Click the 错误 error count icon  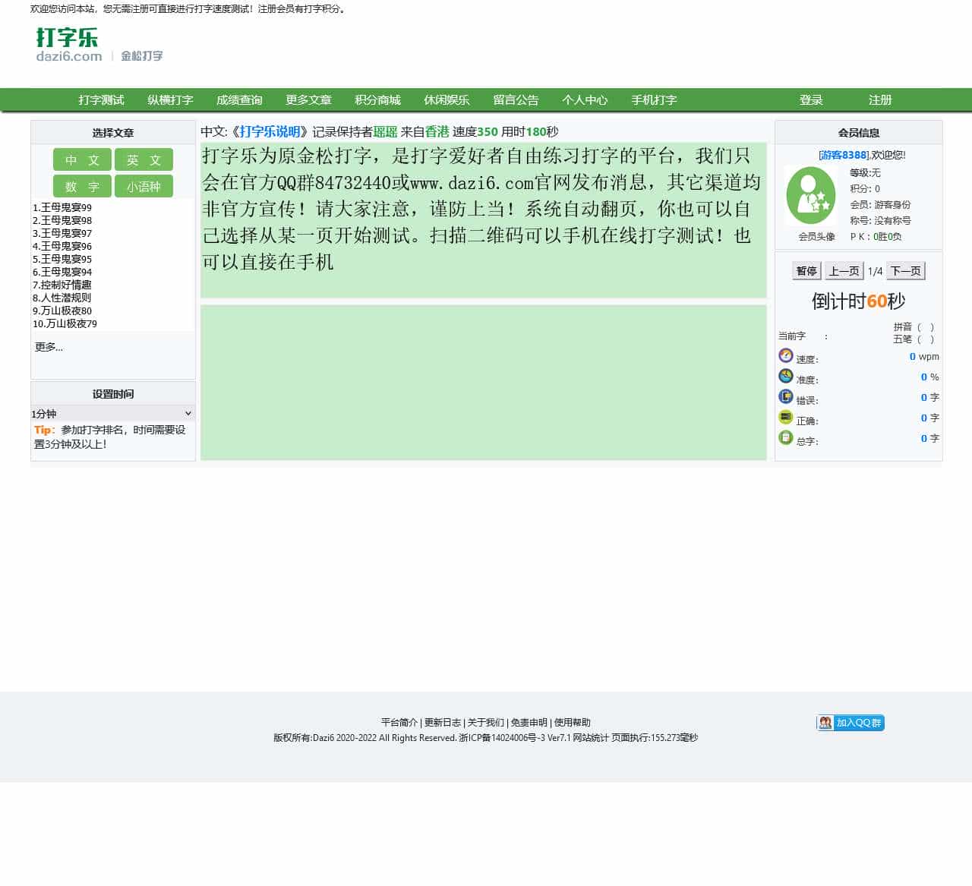tap(785, 396)
